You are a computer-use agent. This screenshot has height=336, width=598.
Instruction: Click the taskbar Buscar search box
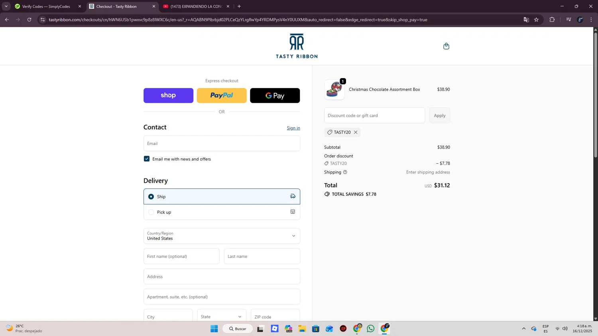[238, 329]
